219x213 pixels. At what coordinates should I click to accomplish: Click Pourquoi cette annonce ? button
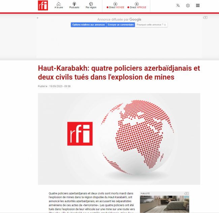[151, 25]
